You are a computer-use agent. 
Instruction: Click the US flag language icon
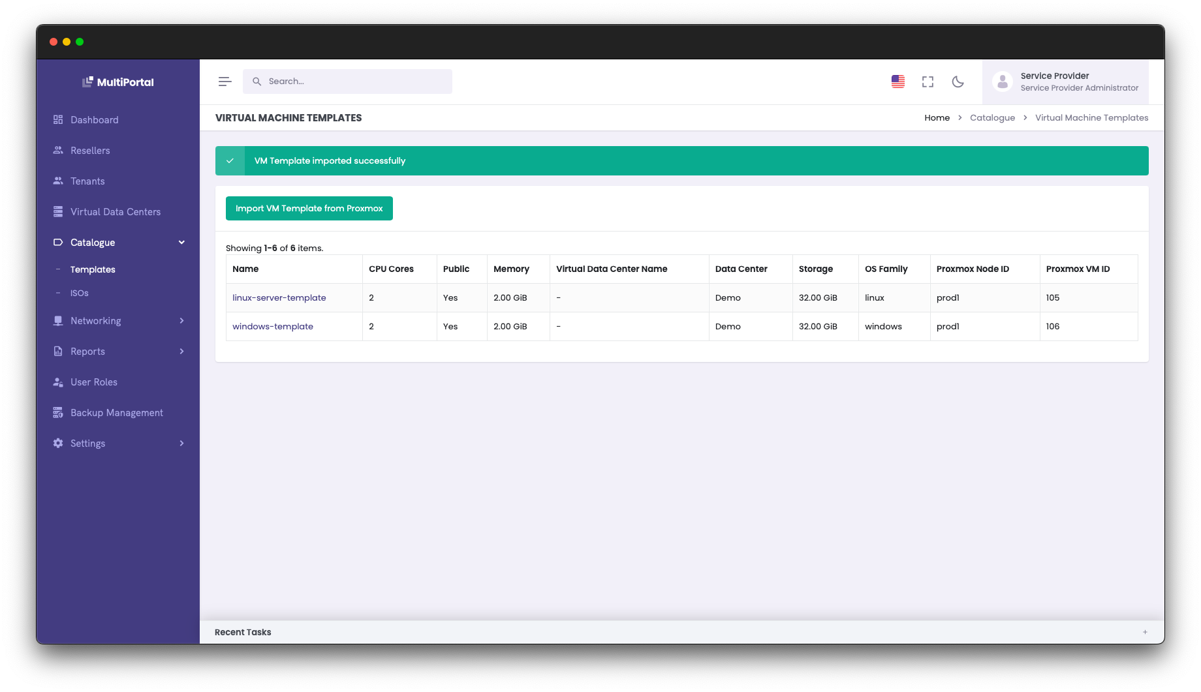[898, 82]
